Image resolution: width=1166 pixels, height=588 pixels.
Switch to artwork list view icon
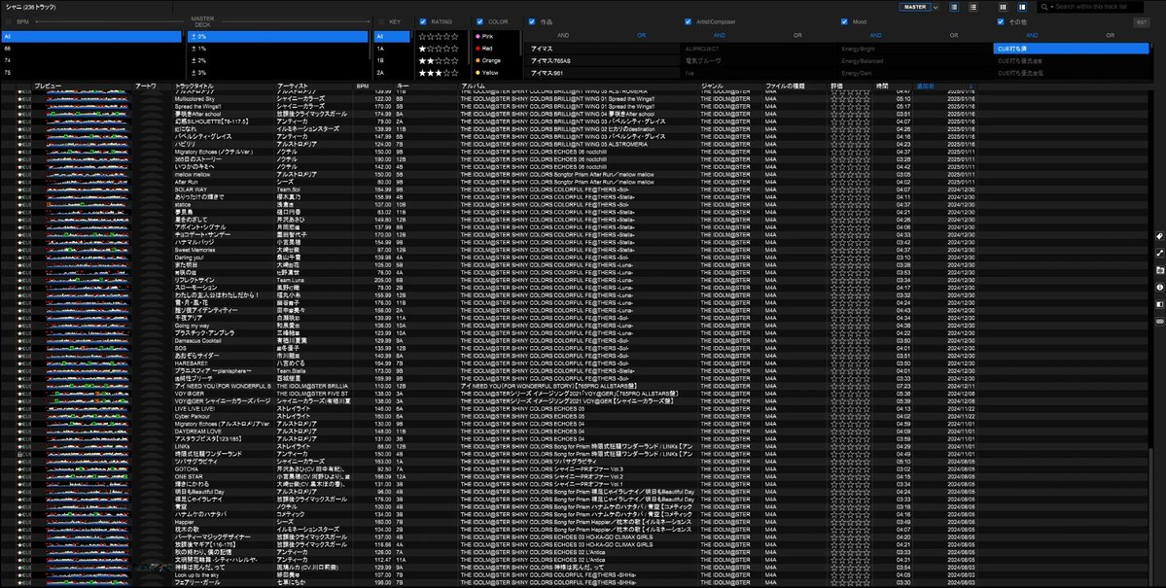[954, 7]
